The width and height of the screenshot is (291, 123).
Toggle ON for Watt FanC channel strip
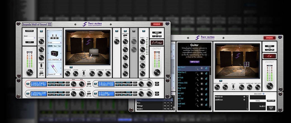(28, 84)
